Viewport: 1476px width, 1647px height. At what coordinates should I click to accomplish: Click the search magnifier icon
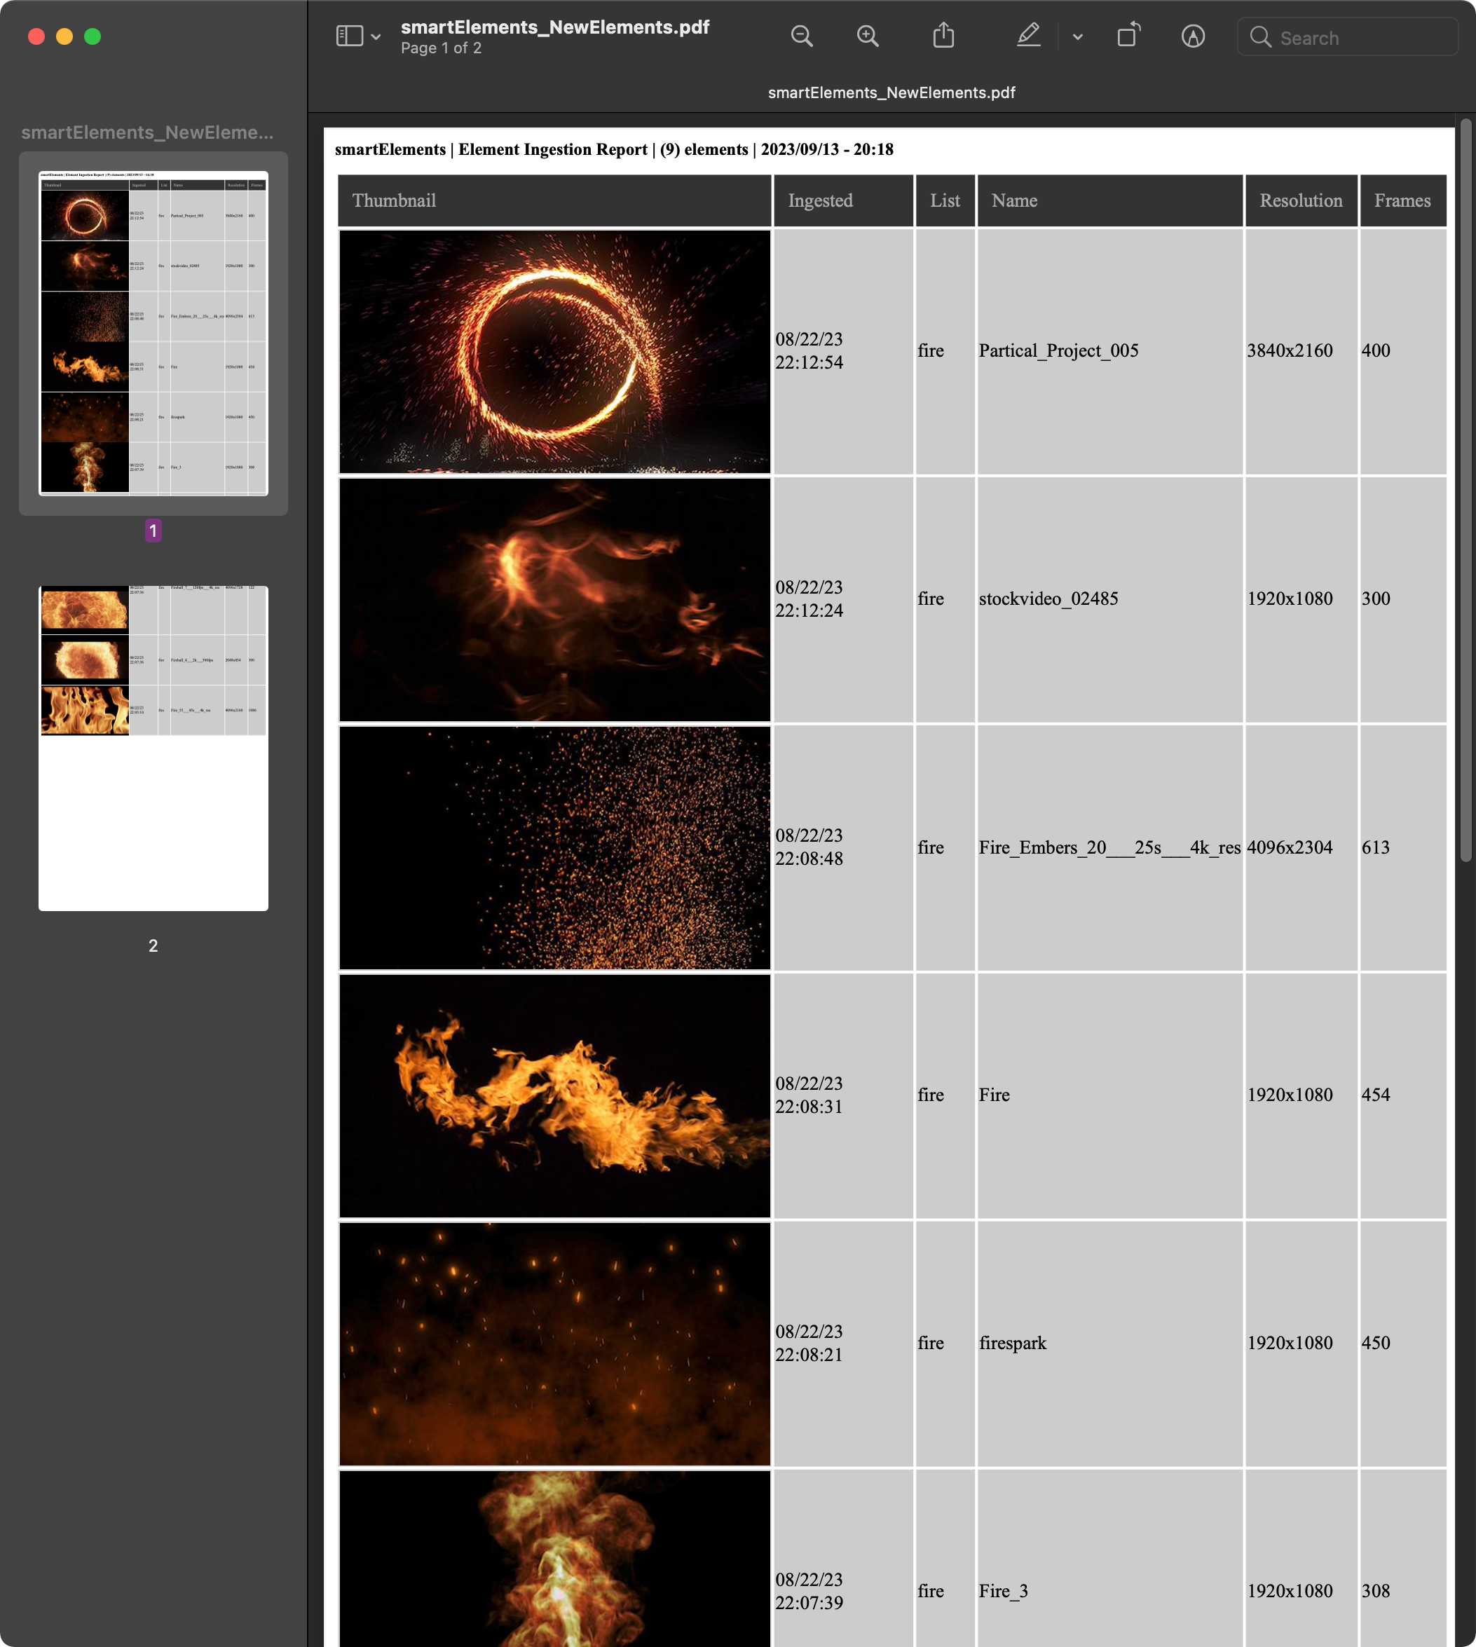1259,37
